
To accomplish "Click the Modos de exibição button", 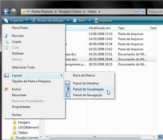I will point(47,20).
